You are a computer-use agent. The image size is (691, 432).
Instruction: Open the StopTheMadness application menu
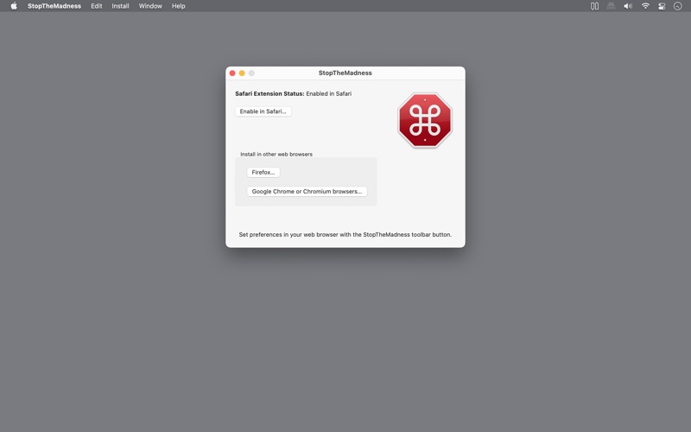[x=54, y=6]
